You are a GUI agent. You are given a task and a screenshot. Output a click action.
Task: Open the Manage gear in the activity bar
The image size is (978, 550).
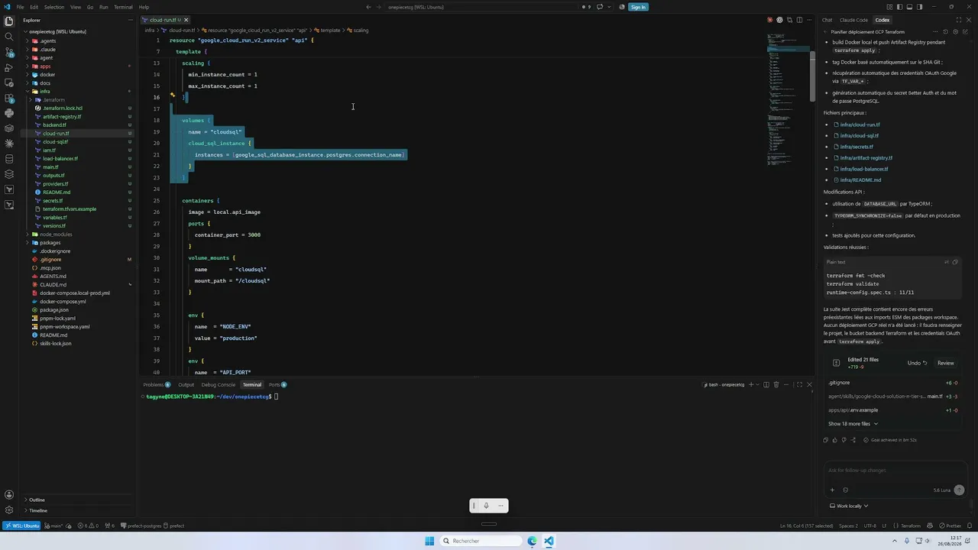coord(9,510)
